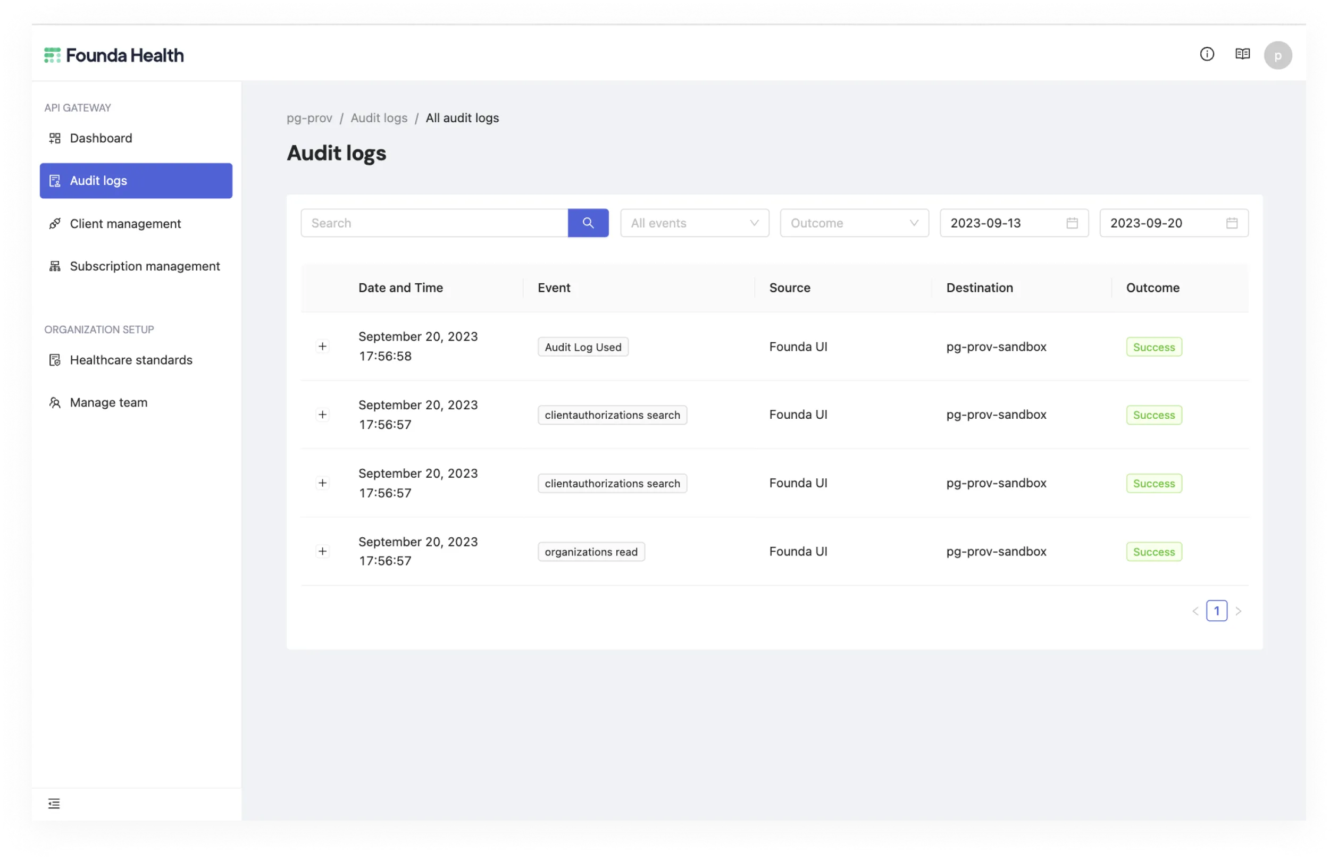Expand the organizations read row
The width and height of the screenshot is (1338, 861).
[x=322, y=551]
